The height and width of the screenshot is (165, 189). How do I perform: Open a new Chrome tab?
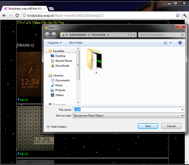51,9
